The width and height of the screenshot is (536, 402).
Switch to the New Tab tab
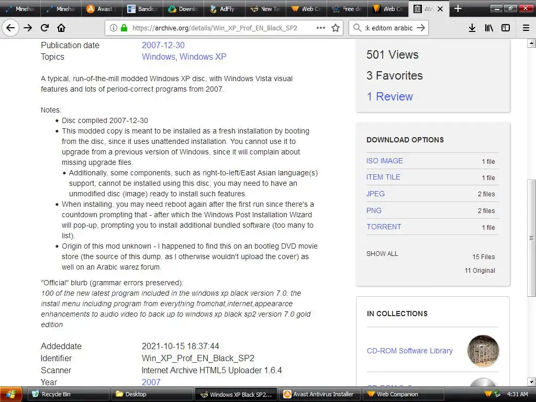point(265,9)
